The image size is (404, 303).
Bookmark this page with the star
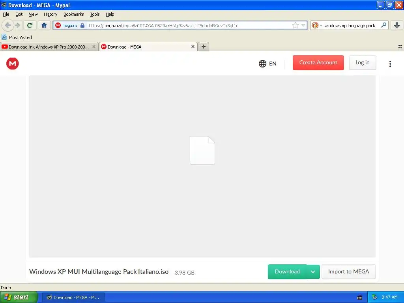click(x=295, y=25)
